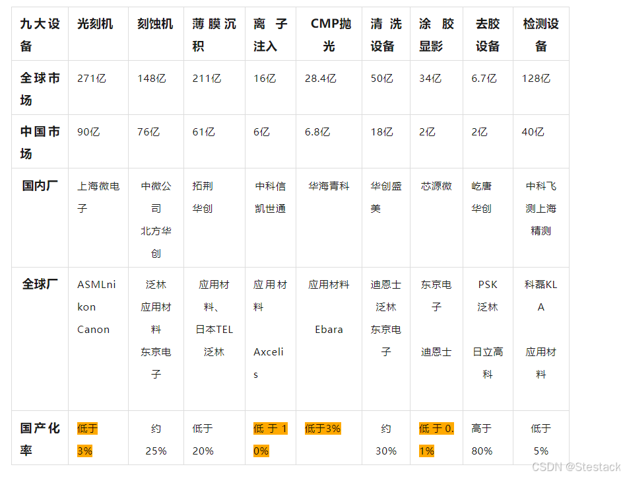Click the 薄膜沉积 column header
Image resolution: width=623 pixels, height=477 pixels.
pos(214,35)
